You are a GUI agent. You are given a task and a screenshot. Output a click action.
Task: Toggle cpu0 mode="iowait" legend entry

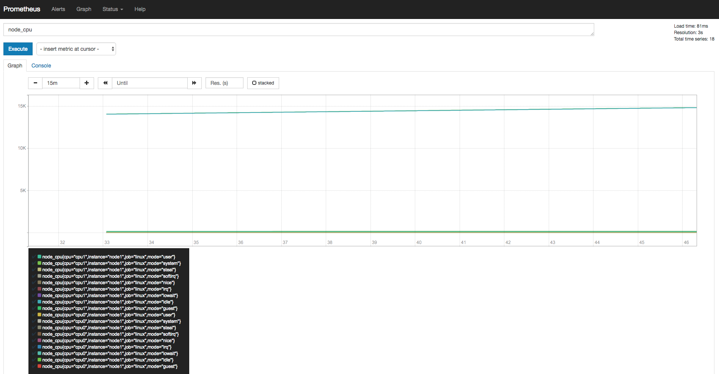[x=110, y=354]
